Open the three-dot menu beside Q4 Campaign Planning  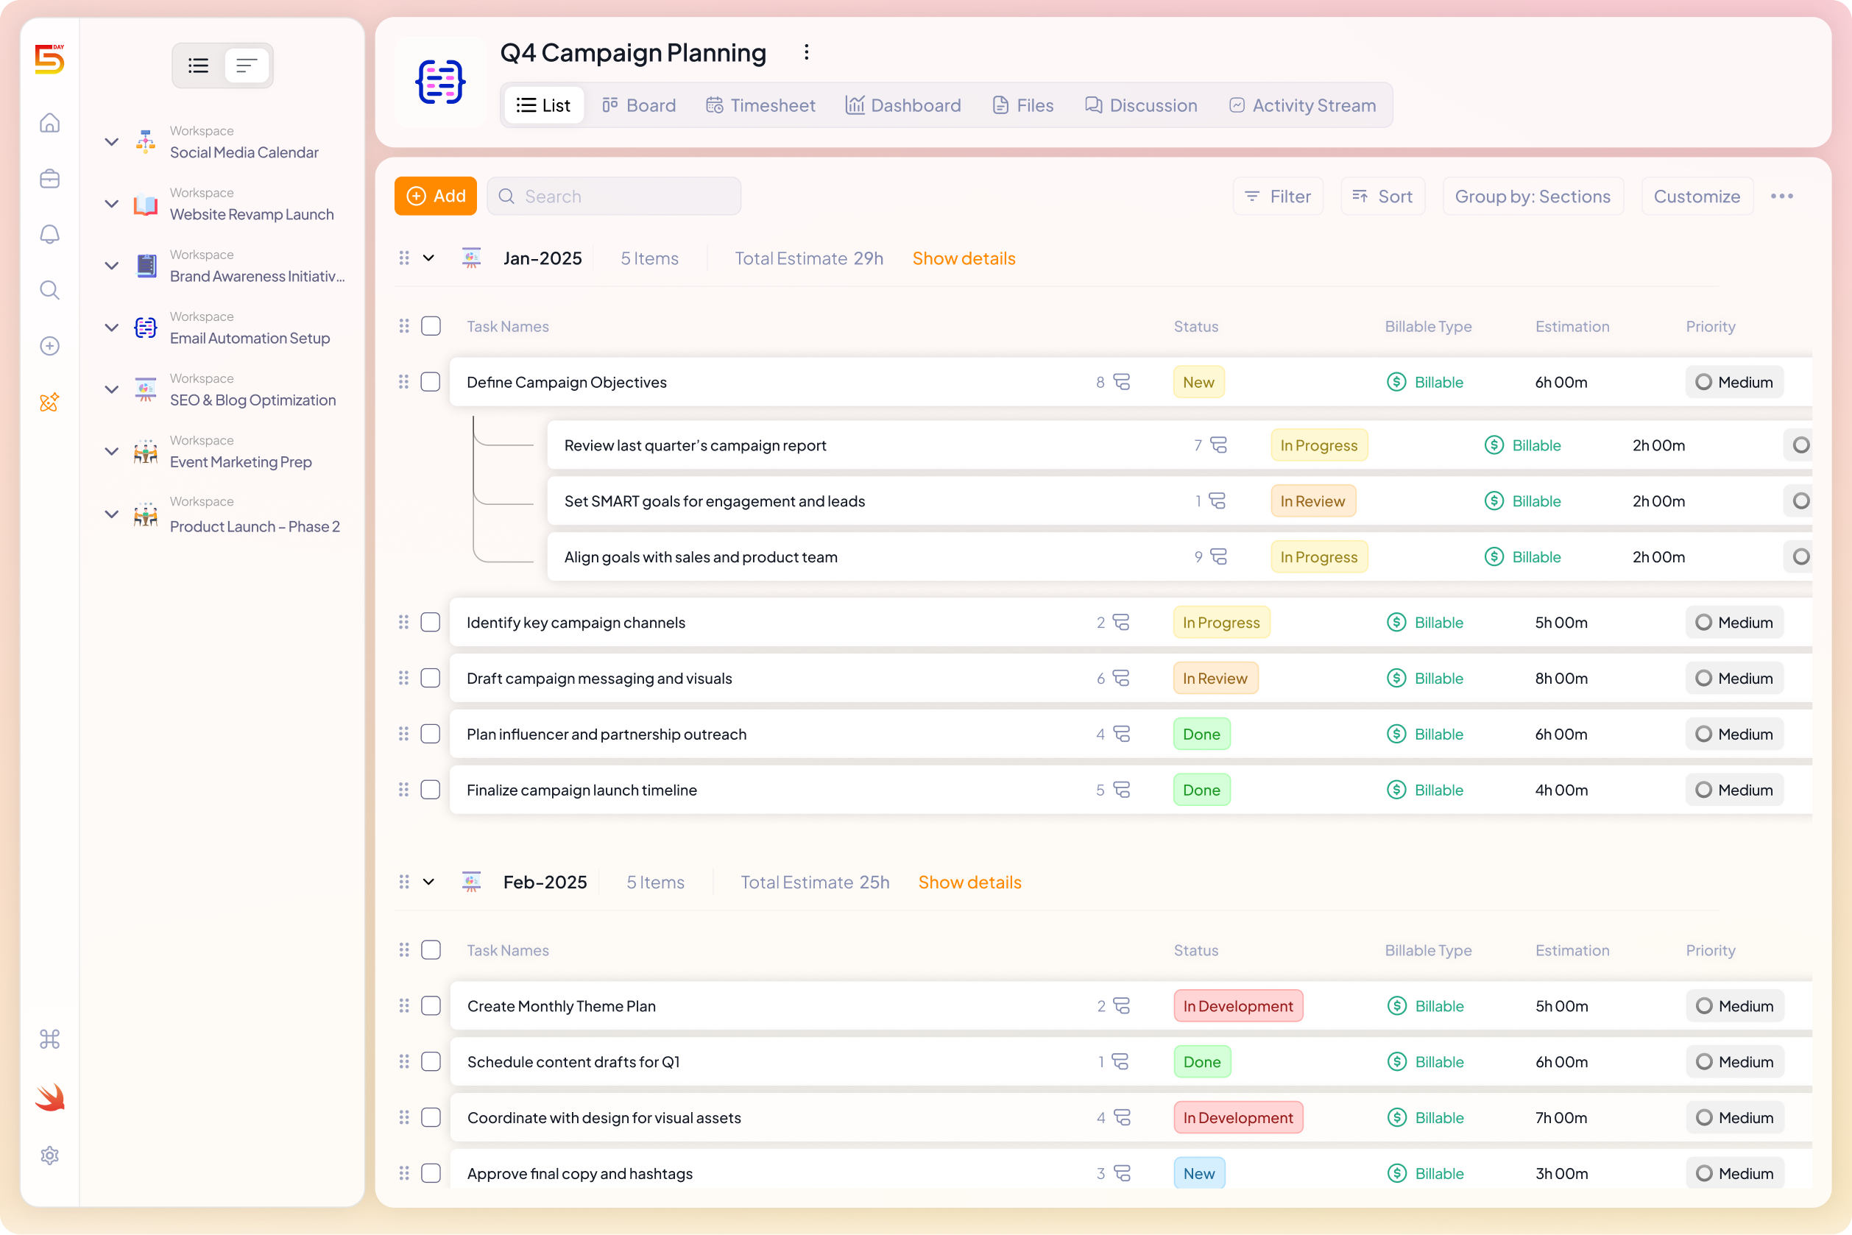click(807, 52)
